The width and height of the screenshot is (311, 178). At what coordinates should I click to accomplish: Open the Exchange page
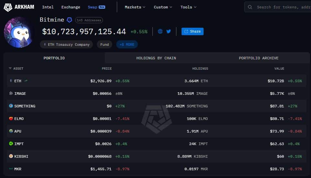[x=71, y=7]
